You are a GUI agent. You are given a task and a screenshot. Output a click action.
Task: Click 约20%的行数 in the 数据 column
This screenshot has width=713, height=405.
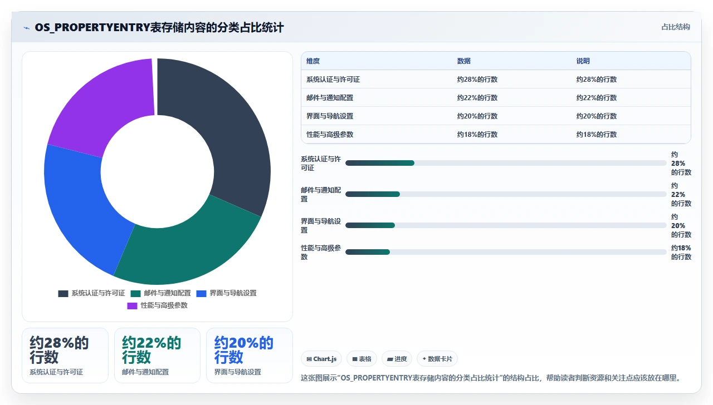pos(477,116)
